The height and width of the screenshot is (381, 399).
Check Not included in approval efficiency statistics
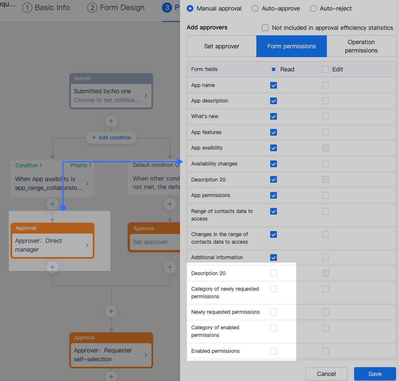click(265, 28)
